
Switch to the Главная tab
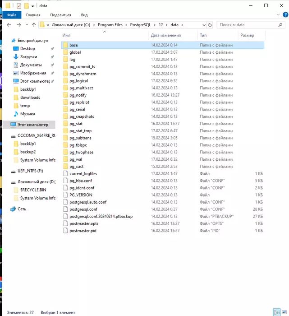(x=33, y=15)
